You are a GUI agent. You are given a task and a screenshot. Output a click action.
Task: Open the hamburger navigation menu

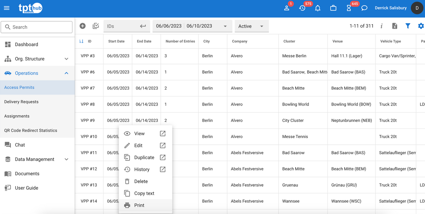(x=6, y=8)
